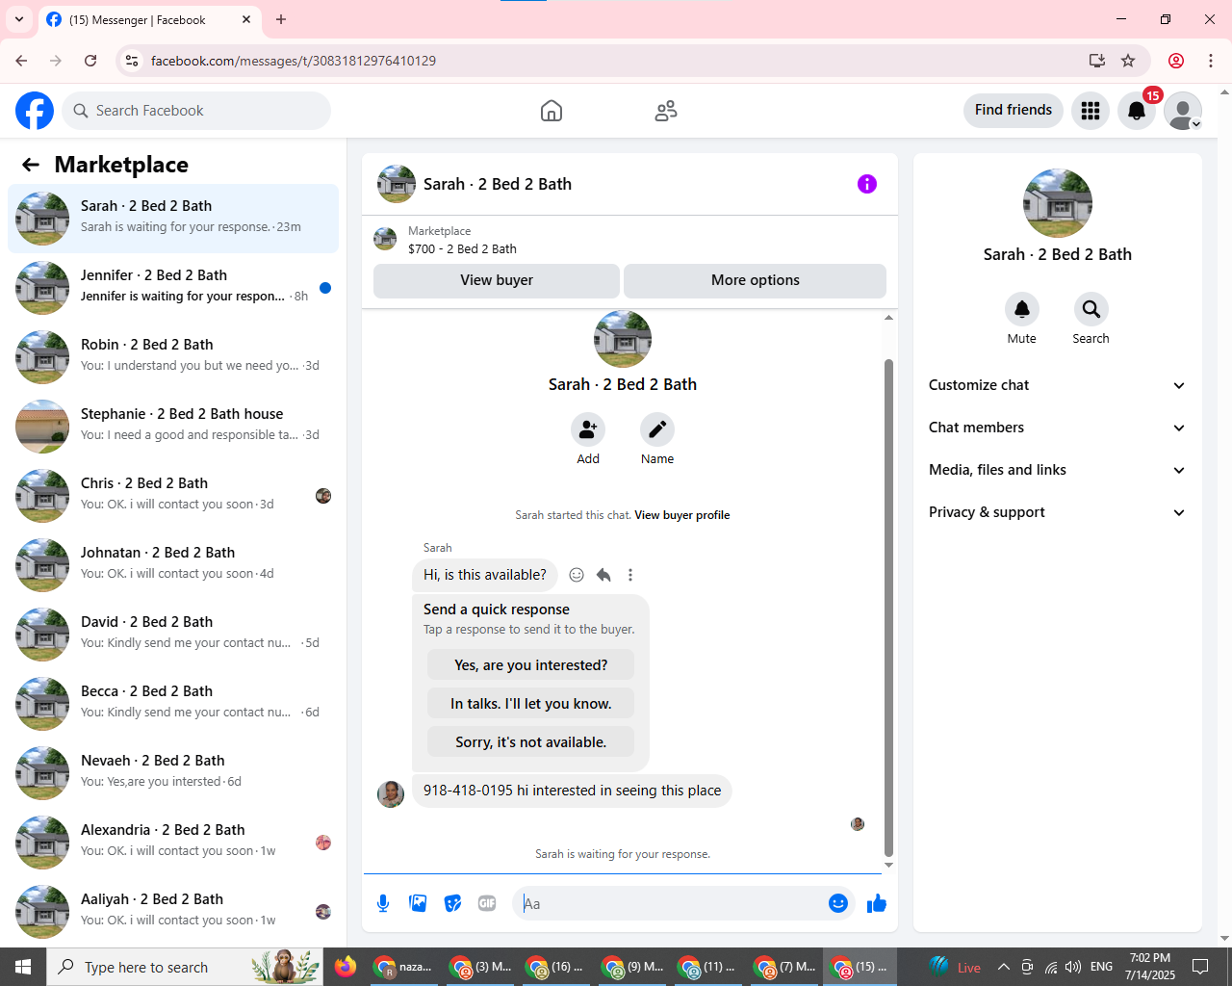Show hidden system tray icons
1232x986 pixels.
point(1003,967)
